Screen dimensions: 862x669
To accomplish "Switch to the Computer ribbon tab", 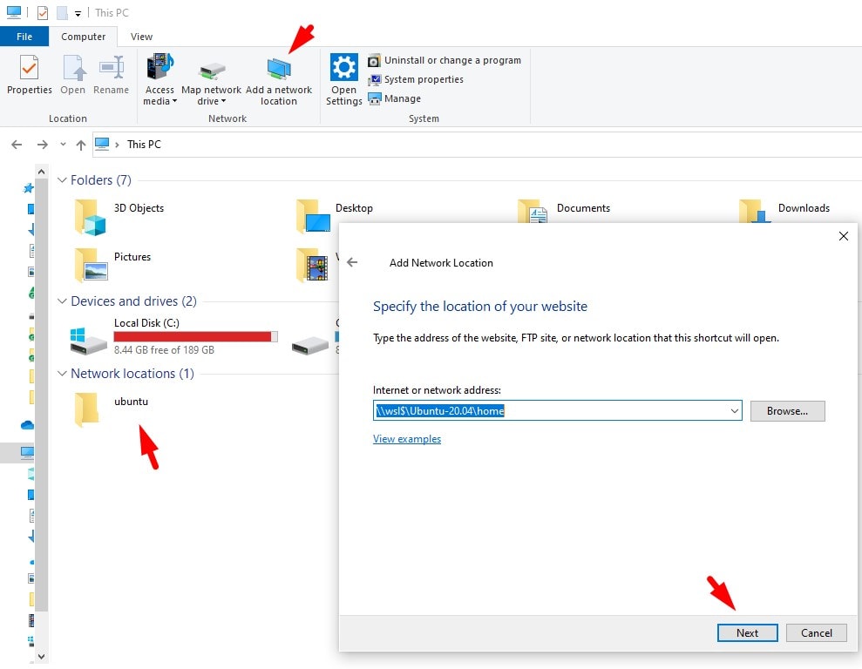I will point(83,37).
